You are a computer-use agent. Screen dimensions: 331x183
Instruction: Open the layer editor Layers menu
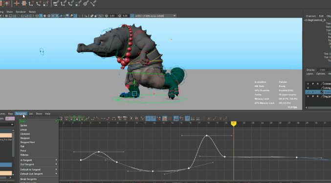(x=309, y=74)
